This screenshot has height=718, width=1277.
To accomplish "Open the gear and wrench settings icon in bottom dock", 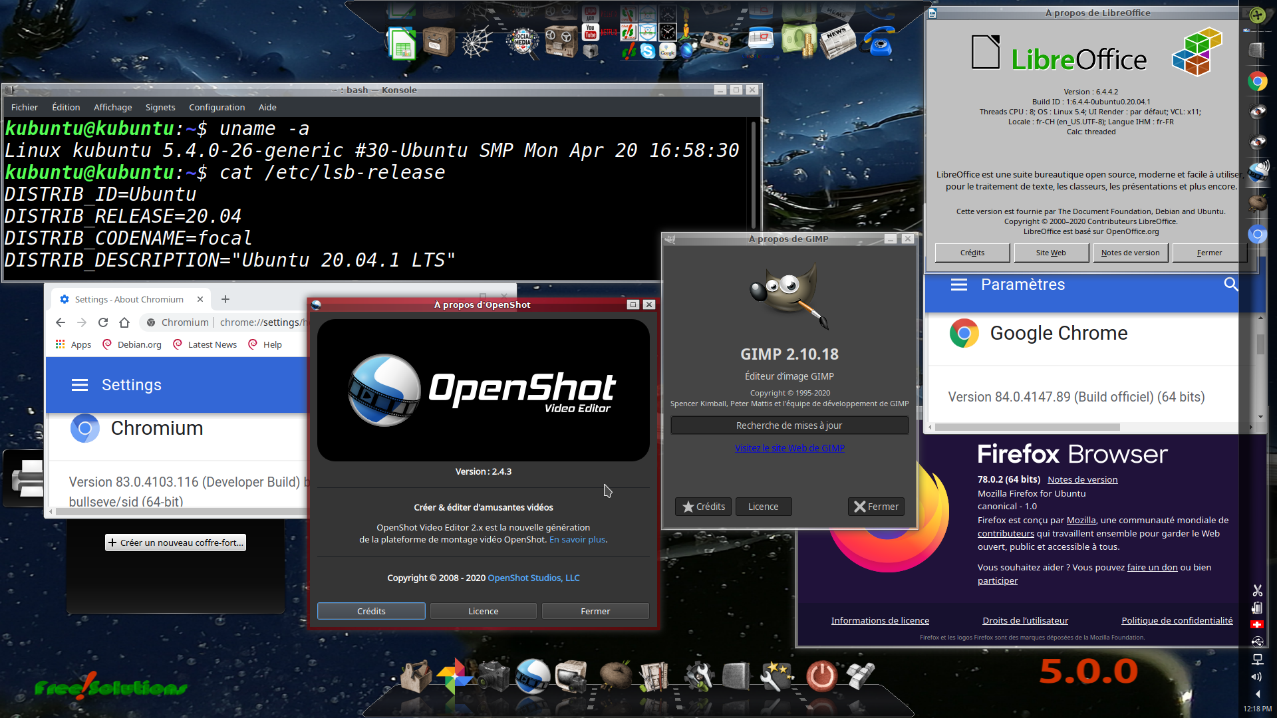I will tap(699, 676).
